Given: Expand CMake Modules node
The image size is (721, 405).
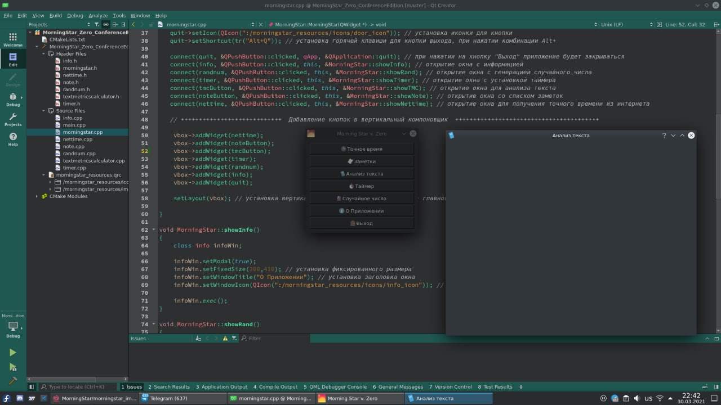Looking at the screenshot, I should point(37,196).
